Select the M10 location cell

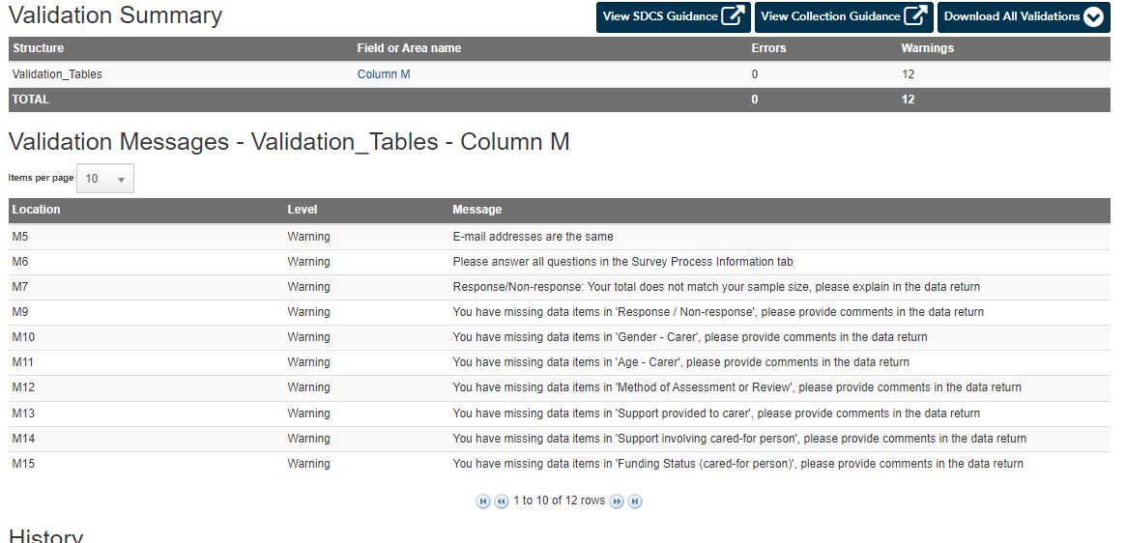coord(23,337)
